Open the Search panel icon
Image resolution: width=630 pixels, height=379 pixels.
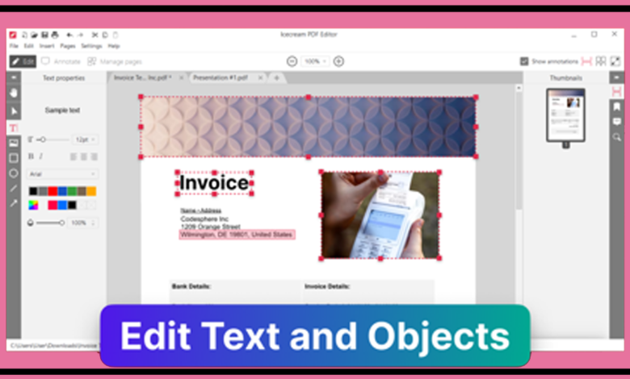617,137
